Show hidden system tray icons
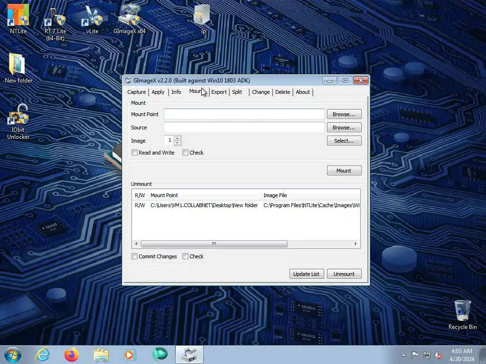The height and width of the screenshot is (364, 486). (403, 355)
